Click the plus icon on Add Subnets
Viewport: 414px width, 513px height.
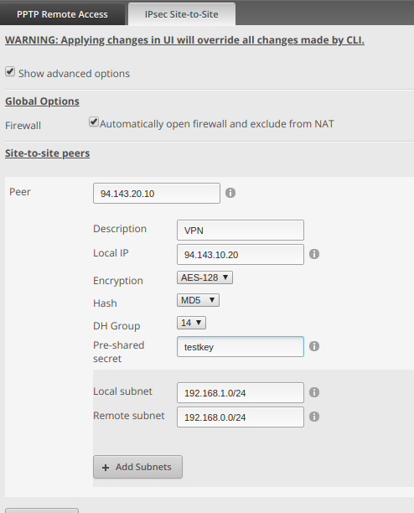[x=106, y=468]
